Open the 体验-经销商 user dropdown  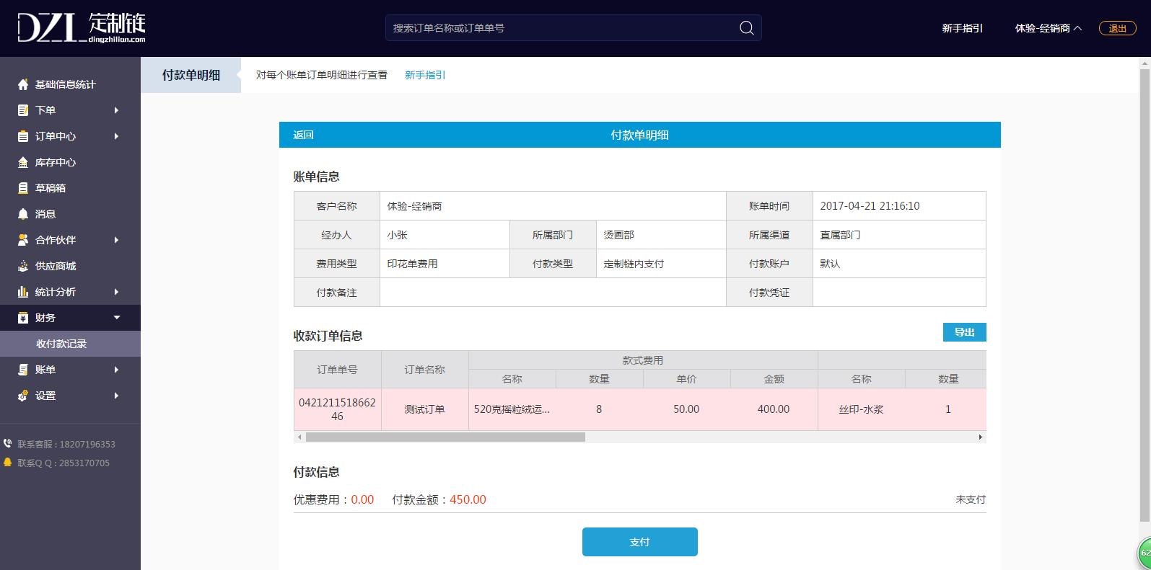[x=1048, y=28]
